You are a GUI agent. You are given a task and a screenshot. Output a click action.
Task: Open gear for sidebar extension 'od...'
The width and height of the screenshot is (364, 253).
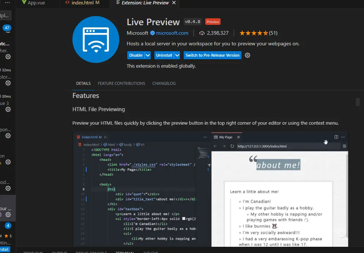point(8,188)
